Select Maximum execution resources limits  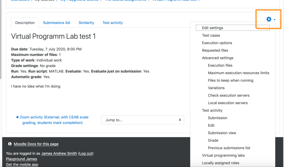point(239,73)
